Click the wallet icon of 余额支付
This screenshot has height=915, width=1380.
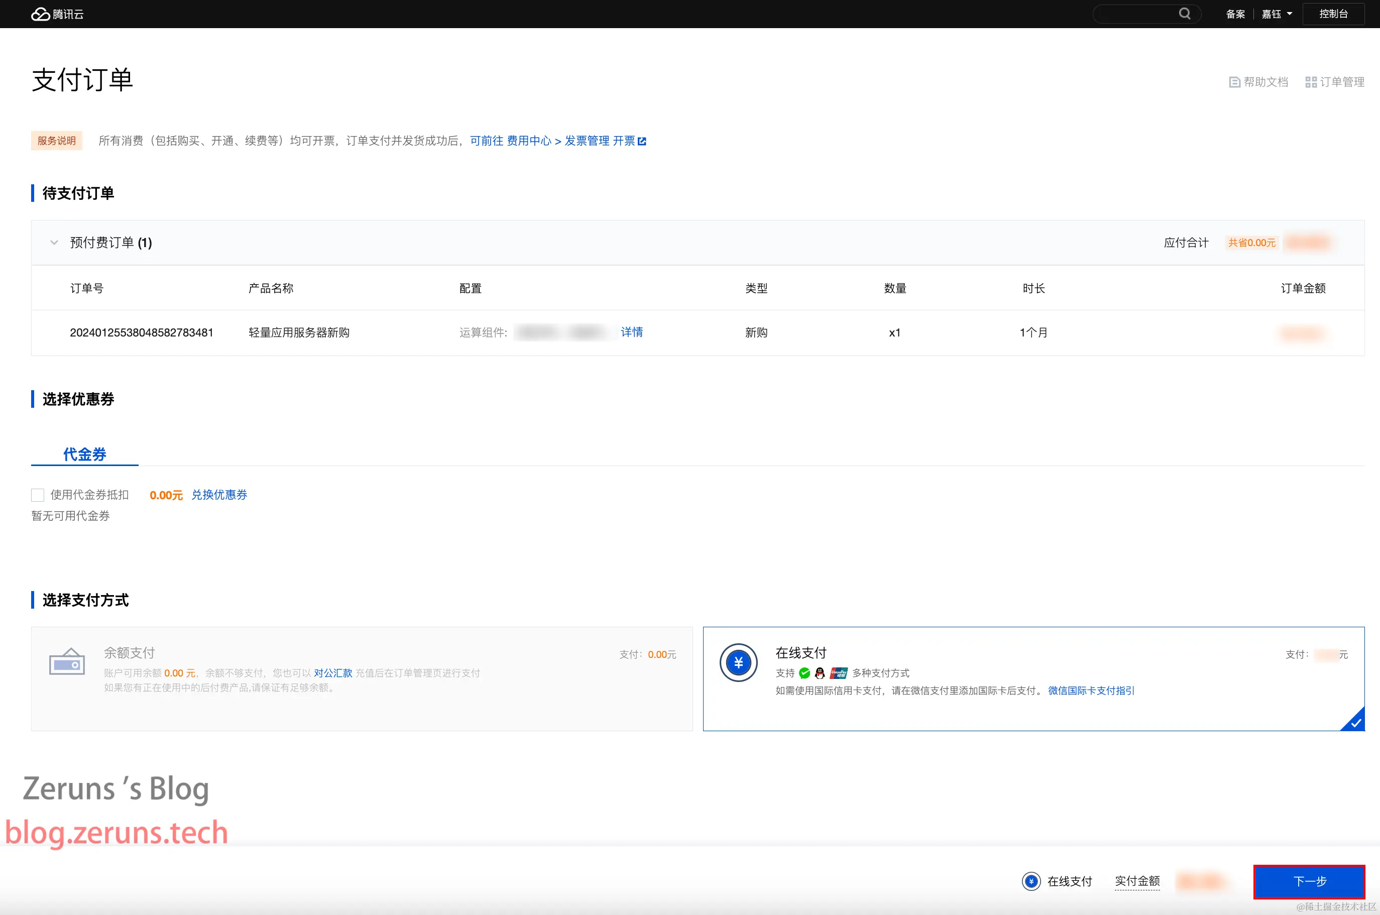pos(66,662)
